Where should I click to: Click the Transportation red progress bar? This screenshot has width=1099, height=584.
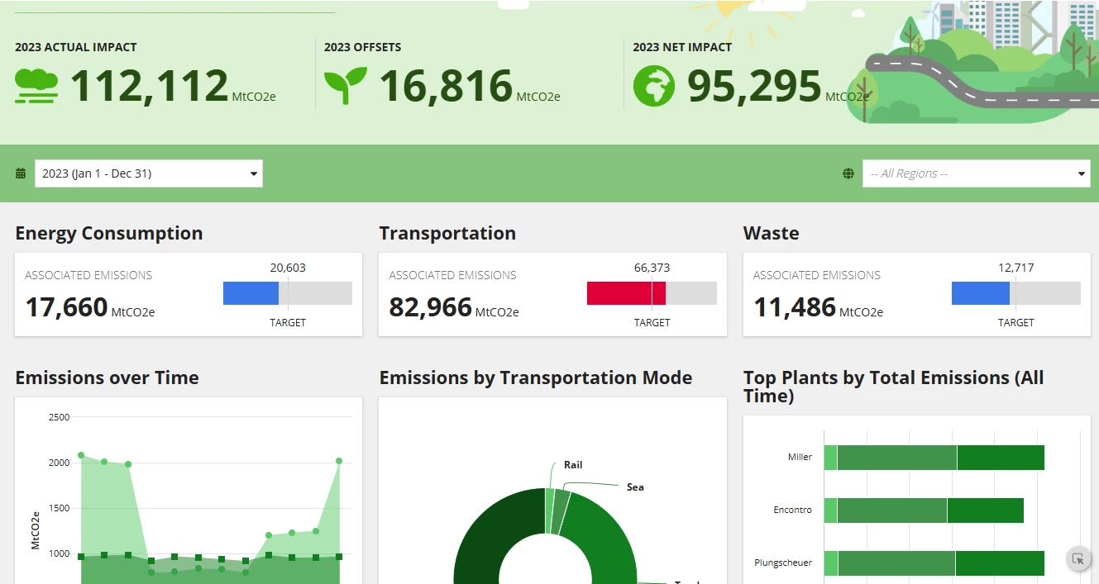tap(626, 293)
